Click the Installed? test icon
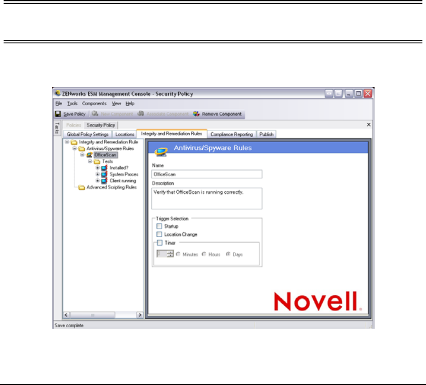 [104, 168]
